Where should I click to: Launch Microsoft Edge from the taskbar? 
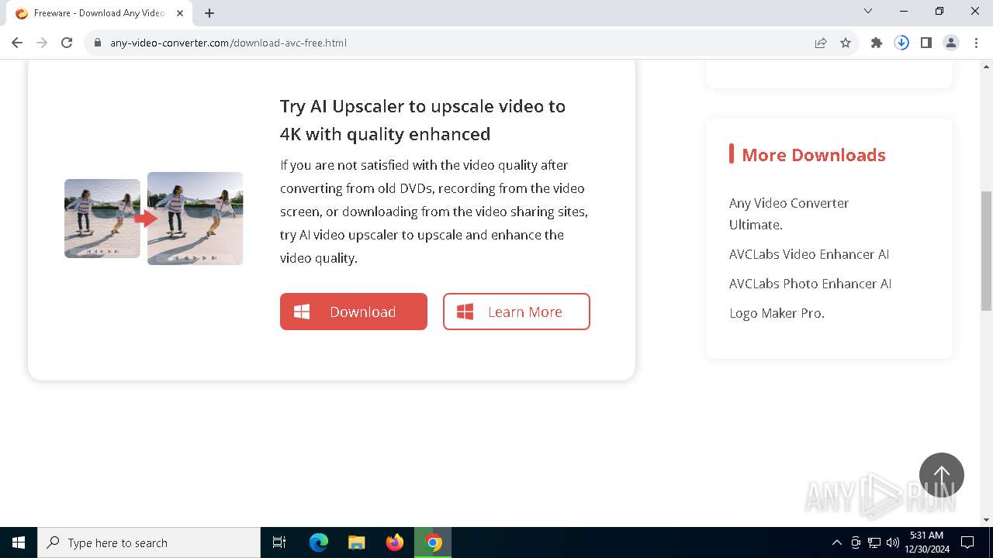319,542
